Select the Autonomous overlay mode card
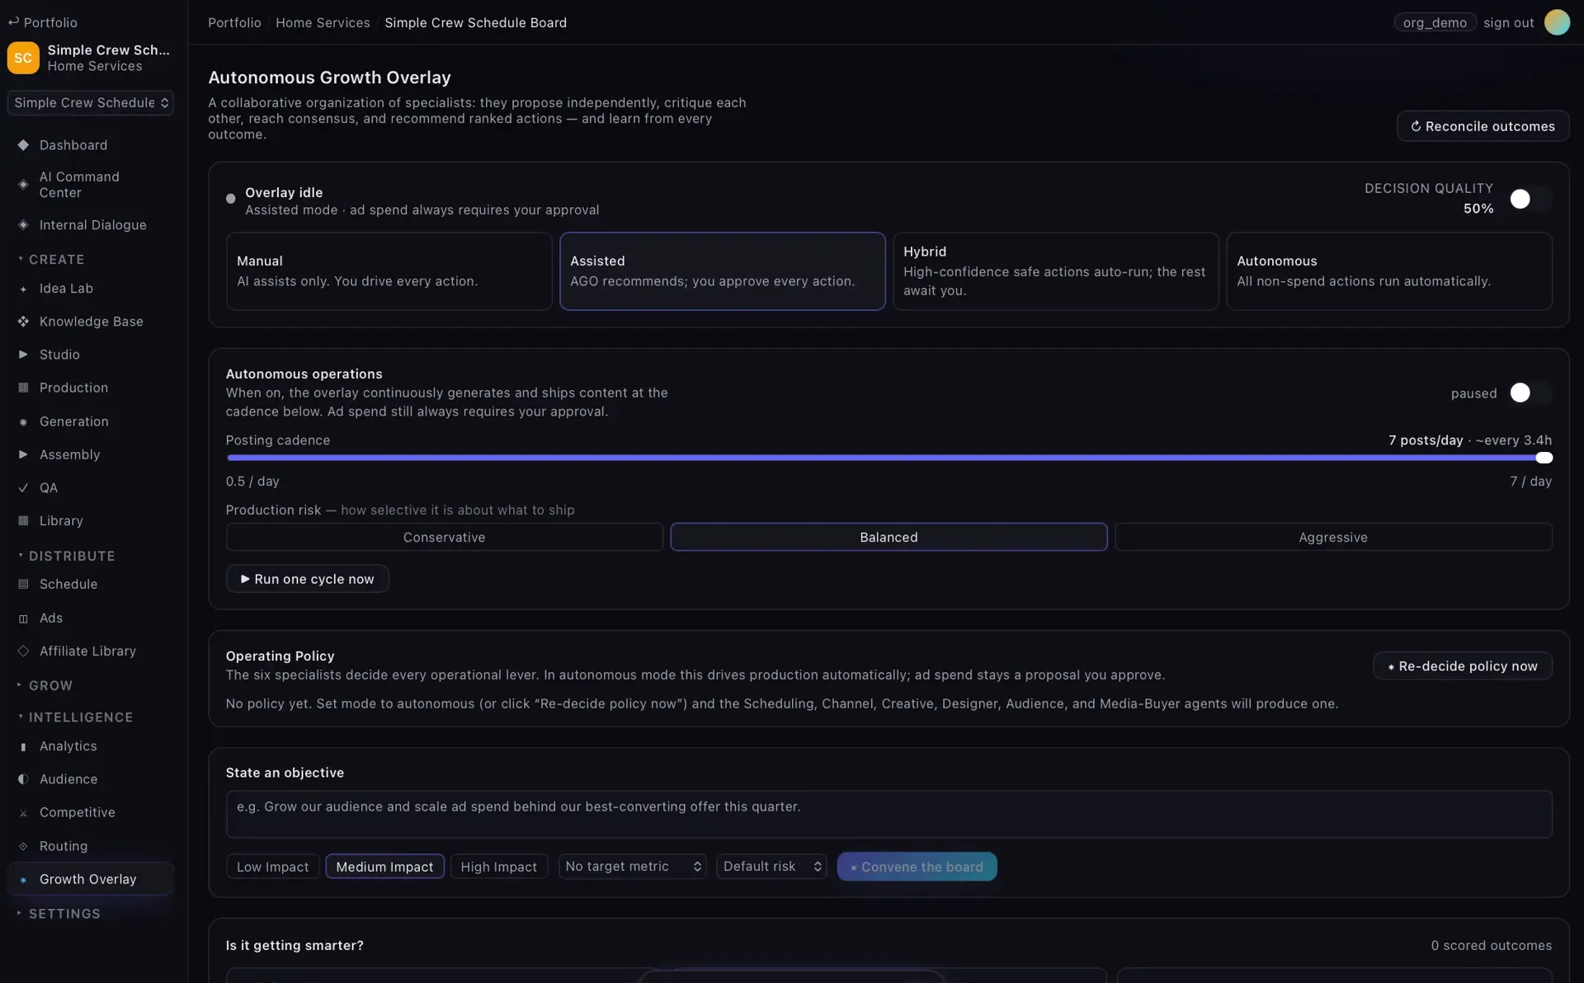Screen dimensions: 1584x983 [x=1388, y=271]
